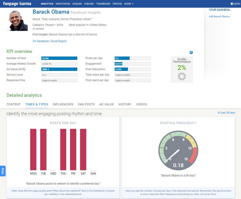
Task: Click the FRI bar in Posts Per Day chart
Action: click(73, 150)
